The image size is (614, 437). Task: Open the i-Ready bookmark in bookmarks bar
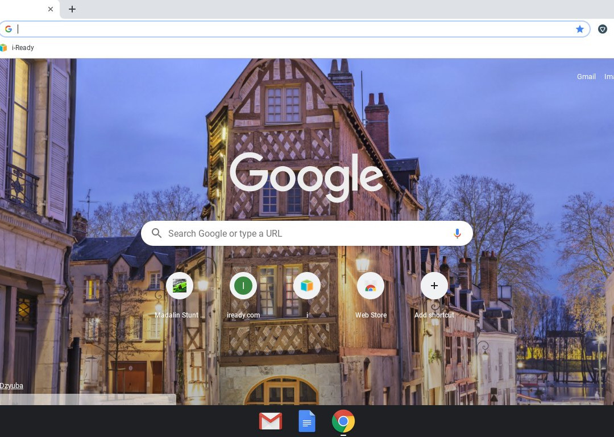pyautogui.click(x=17, y=48)
